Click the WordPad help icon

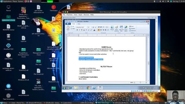pos(148,24)
